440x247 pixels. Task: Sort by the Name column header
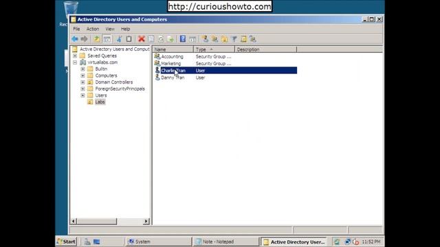pyautogui.click(x=173, y=49)
